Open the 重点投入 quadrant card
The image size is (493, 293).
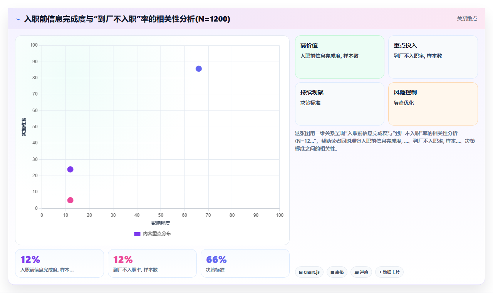433,57
